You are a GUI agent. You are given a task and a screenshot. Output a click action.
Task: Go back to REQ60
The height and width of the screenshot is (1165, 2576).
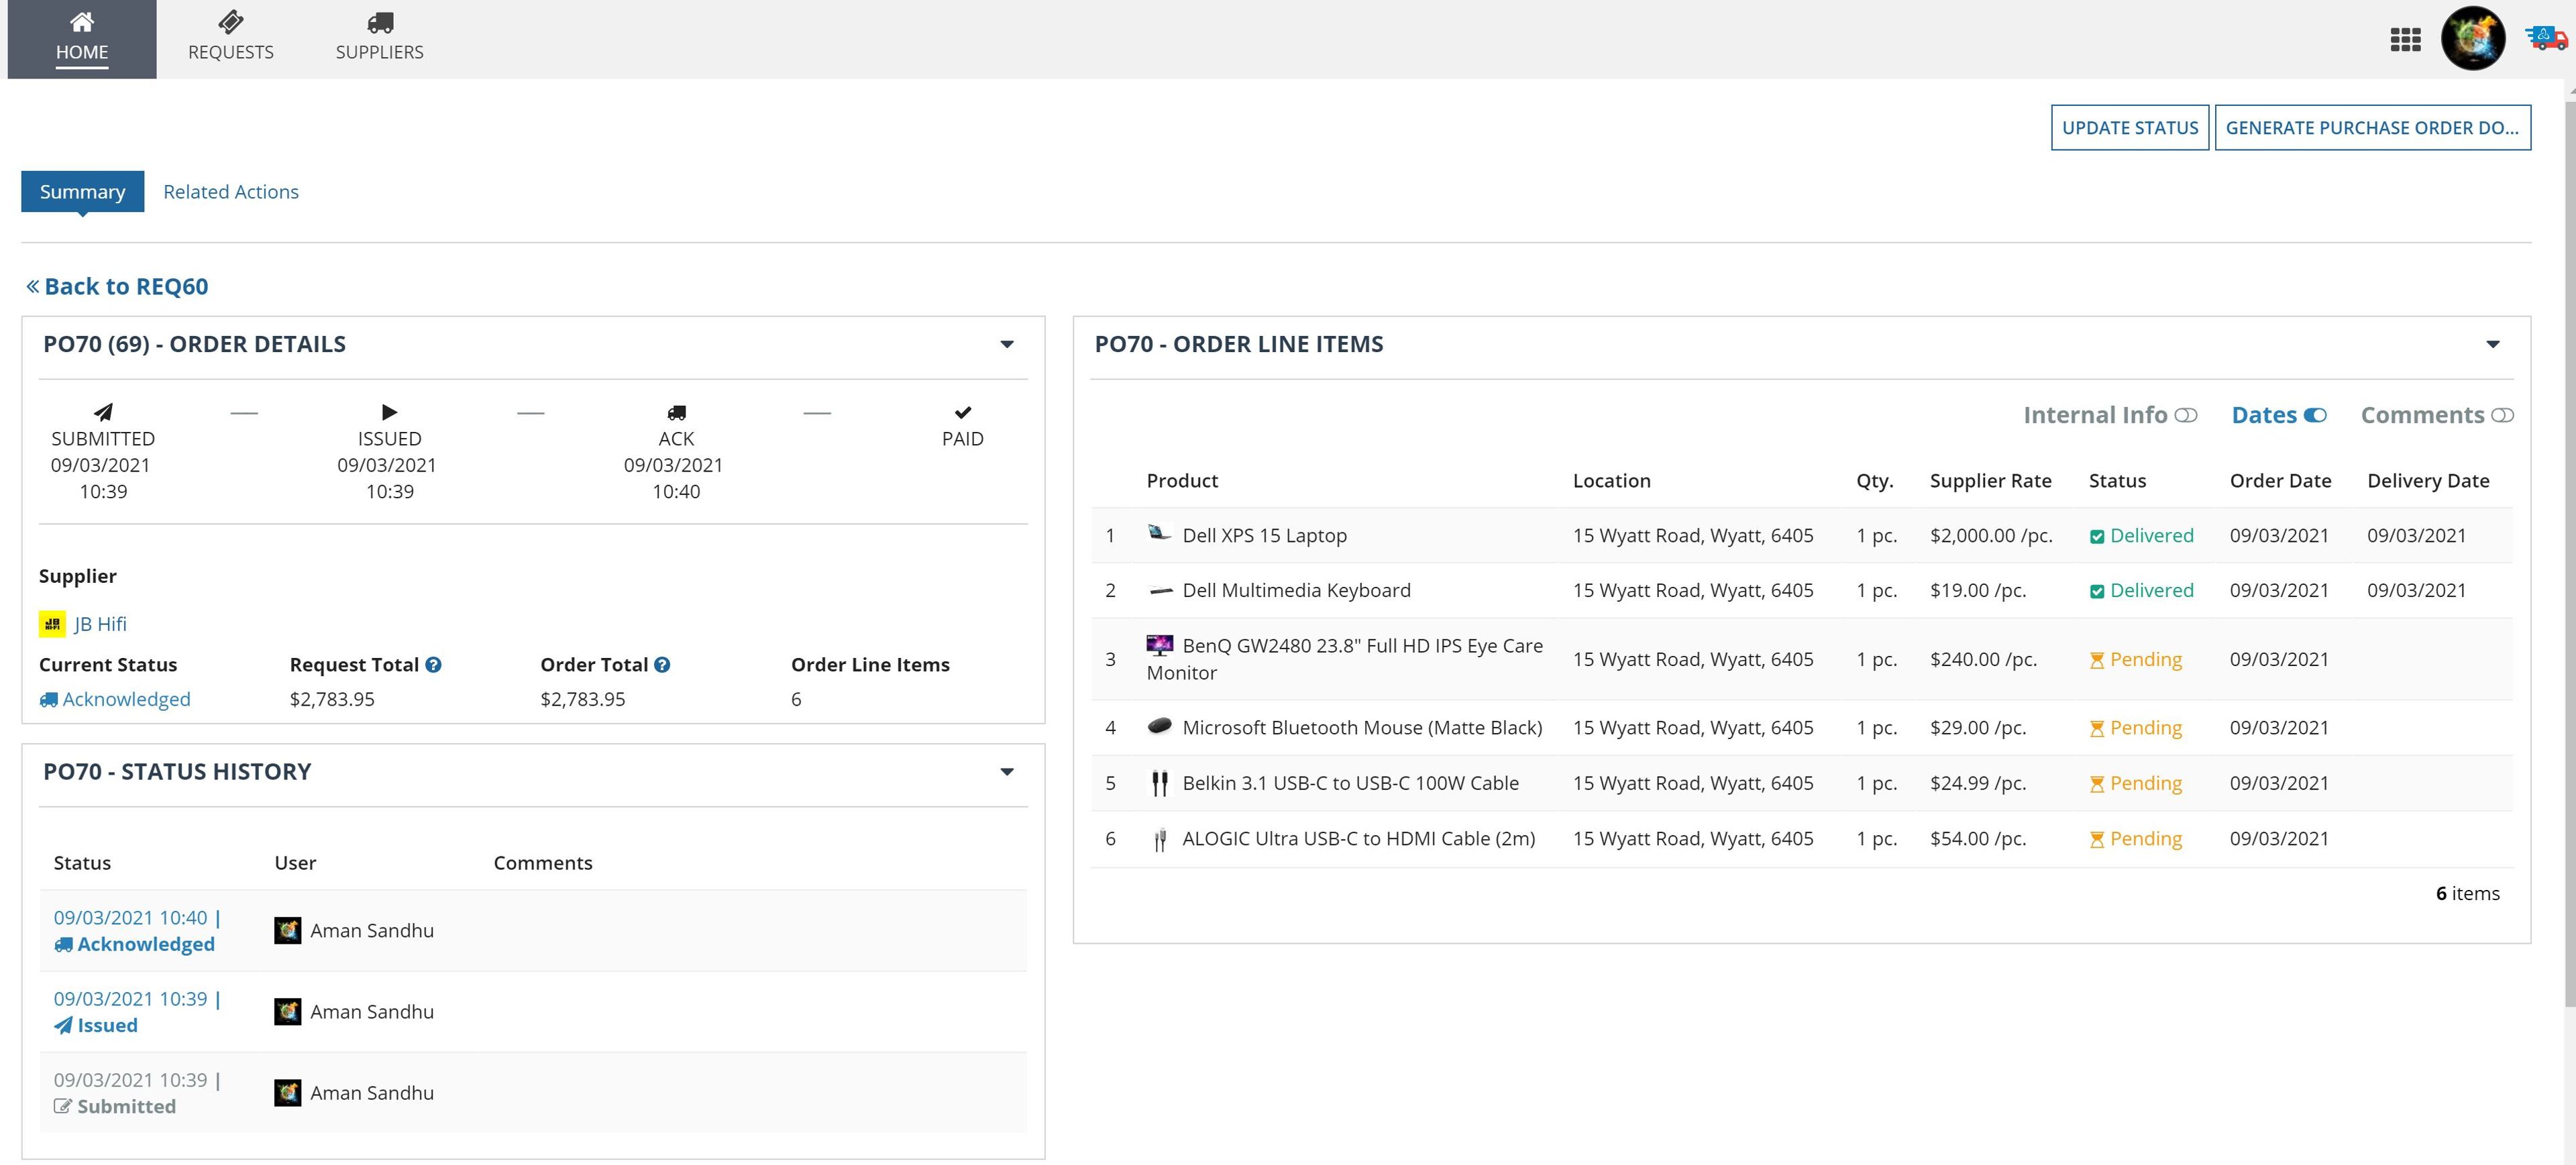pyautogui.click(x=117, y=286)
